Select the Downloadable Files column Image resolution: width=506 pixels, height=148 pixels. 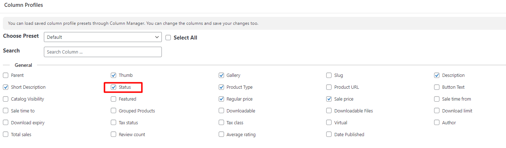point(329,111)
